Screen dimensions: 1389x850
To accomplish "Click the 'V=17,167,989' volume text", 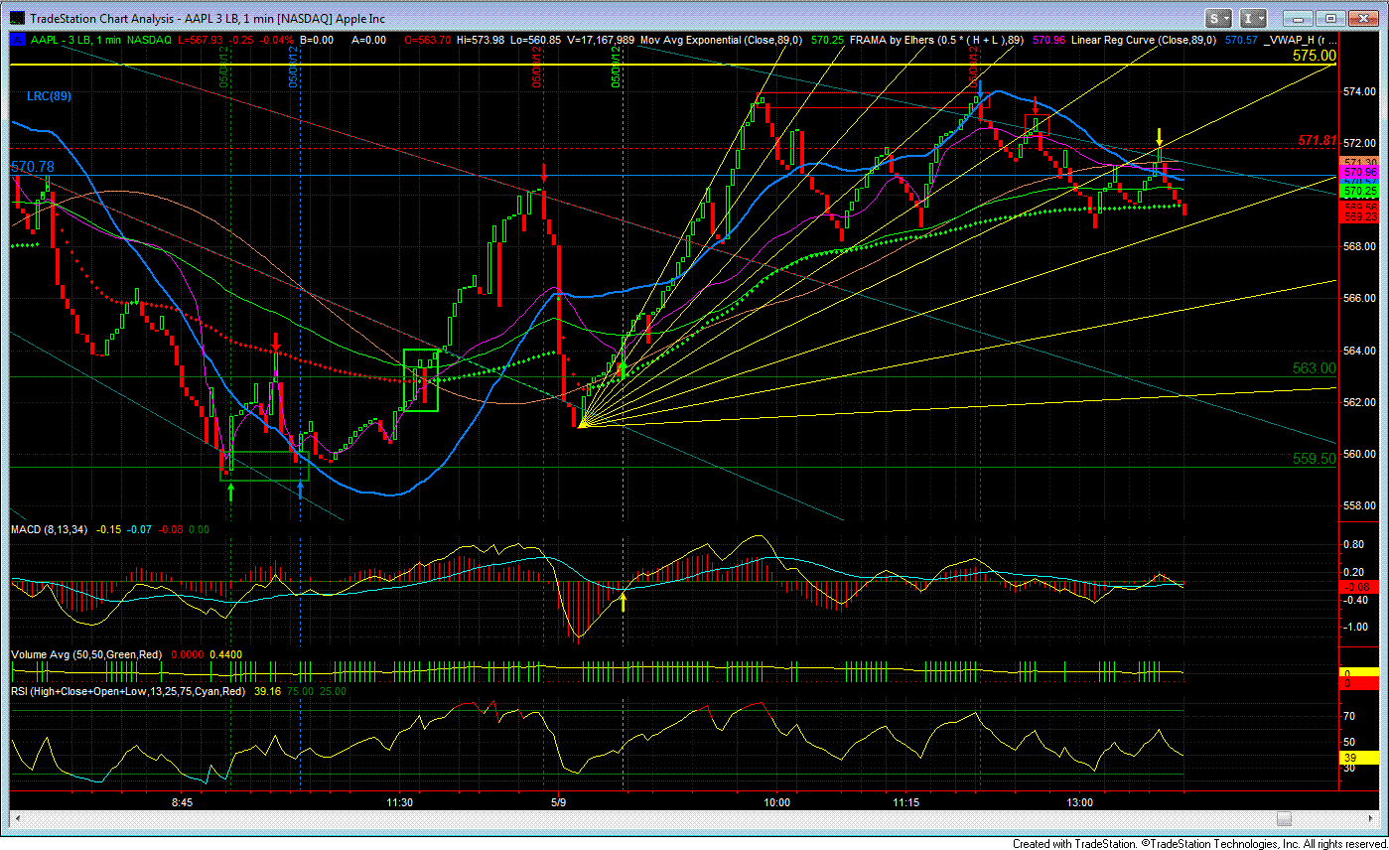I will [601, 40].
